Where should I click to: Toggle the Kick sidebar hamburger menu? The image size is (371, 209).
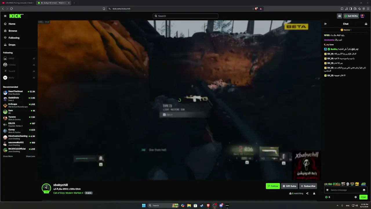click(x=5, y=16)
